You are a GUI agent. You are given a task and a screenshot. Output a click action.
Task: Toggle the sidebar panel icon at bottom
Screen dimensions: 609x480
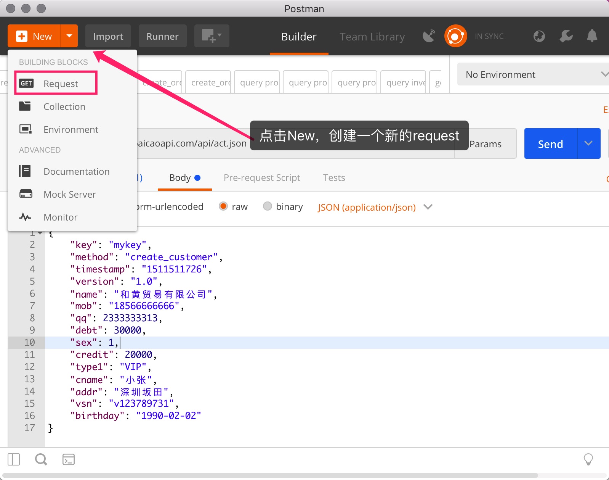point(14,459)
